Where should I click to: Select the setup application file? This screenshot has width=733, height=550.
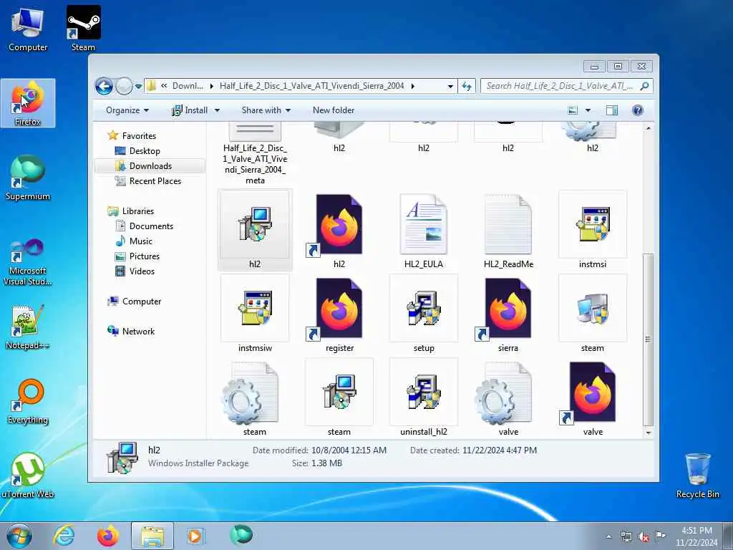tap(424, 314)
